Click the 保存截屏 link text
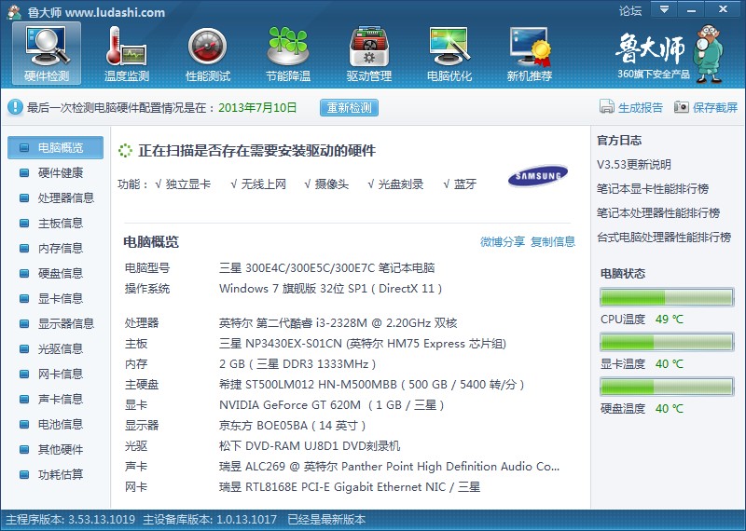The width and height of the screenshot is (746, 531). tap(715, 107)
